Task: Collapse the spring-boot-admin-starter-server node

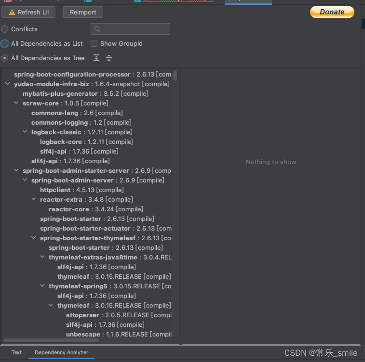Action: tap(16, 170)
